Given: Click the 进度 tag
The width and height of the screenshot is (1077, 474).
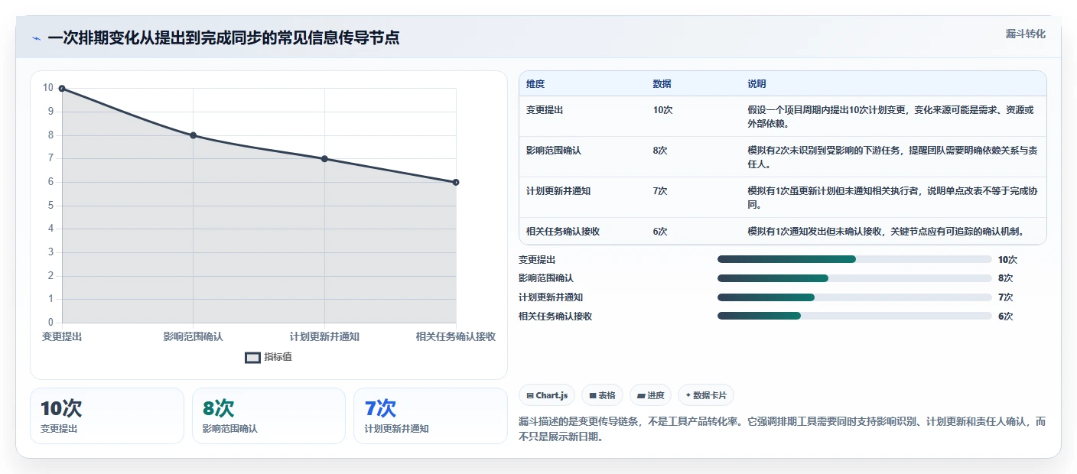Looking at the screenshot, I should pos(650,395).
